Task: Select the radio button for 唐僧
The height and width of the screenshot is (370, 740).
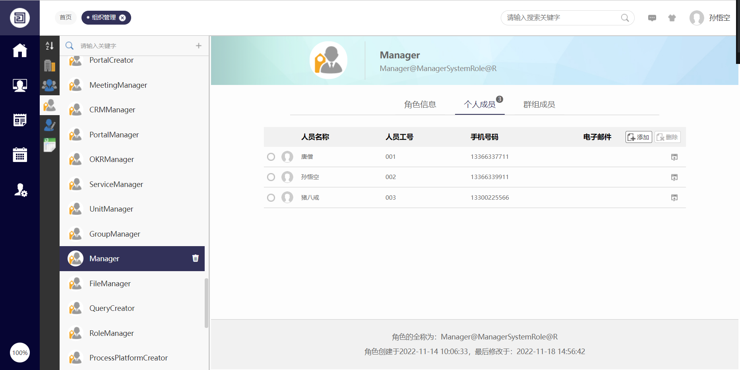Action: tap(271, 157)
